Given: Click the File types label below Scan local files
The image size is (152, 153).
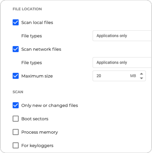Looking at the screenshot, I should coord(32,36).
